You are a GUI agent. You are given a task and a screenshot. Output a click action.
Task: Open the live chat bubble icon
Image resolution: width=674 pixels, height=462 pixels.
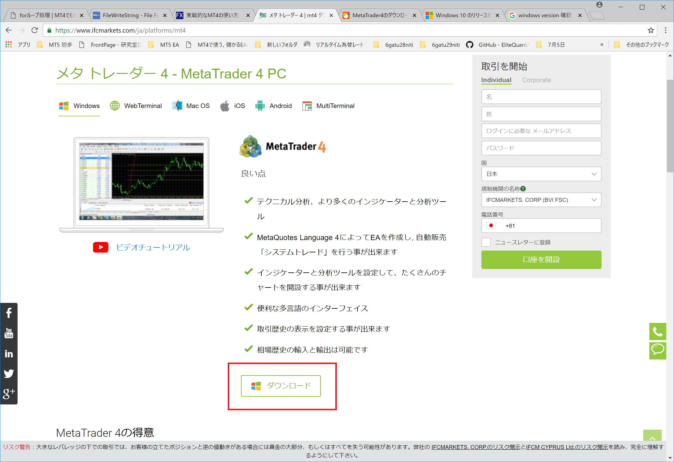[x=657, y=350]
